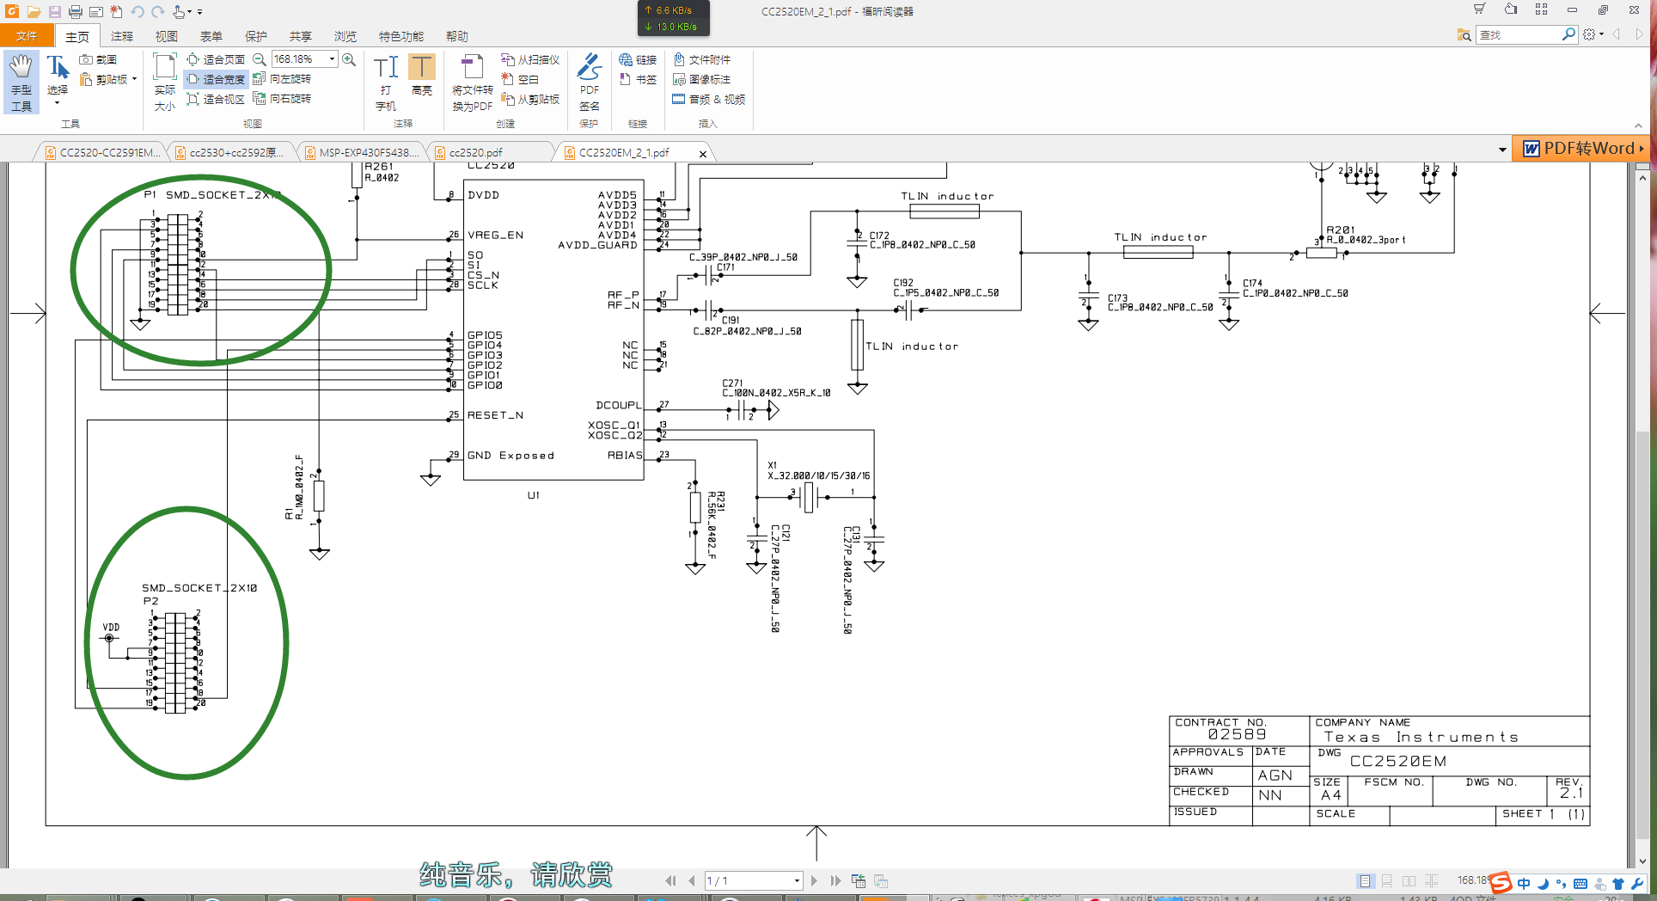
Task: Open the Comment (注释) ribbon tab
Action: pyautogui.click(x=122, y=36)
